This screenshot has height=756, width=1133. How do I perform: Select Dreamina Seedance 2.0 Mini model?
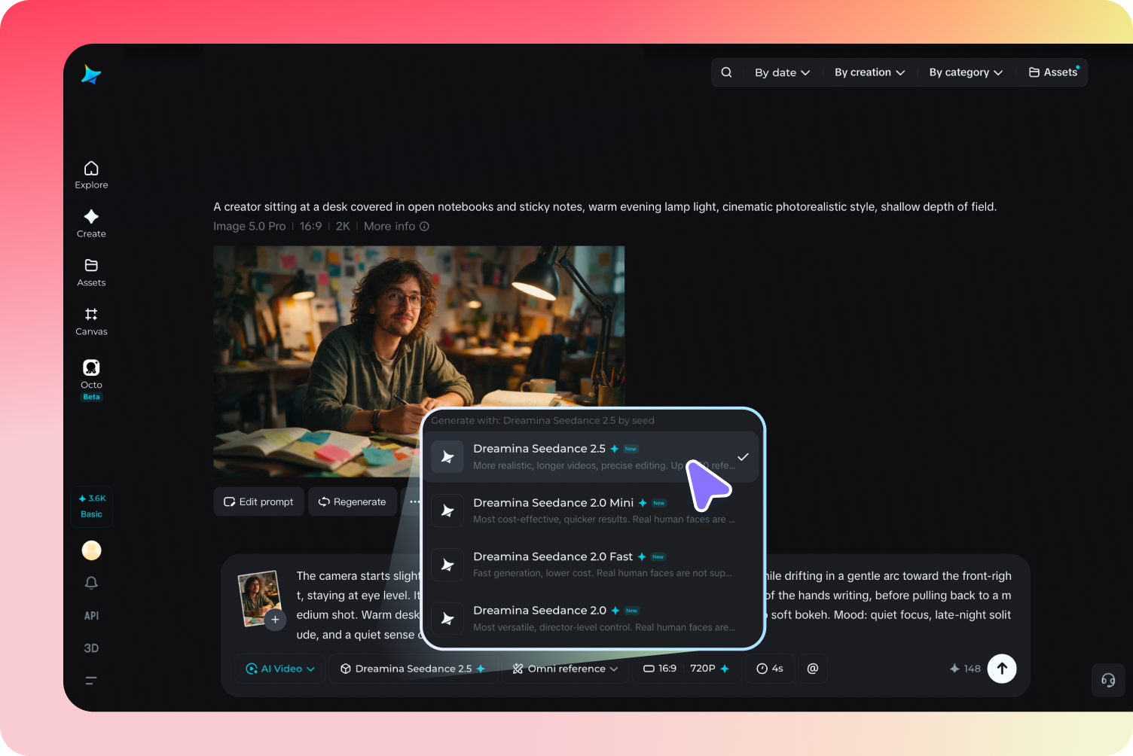pos(591,511)
